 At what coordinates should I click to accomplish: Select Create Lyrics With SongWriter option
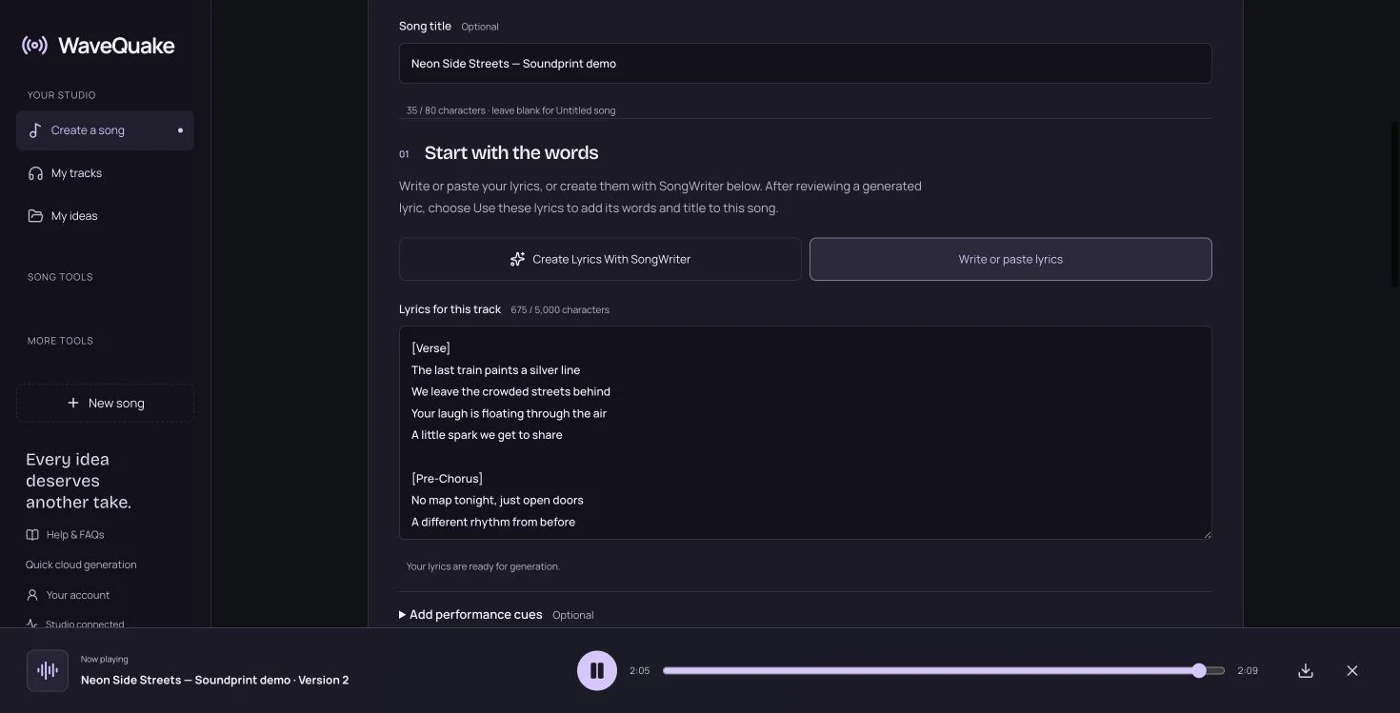click(x=600, y=259)
